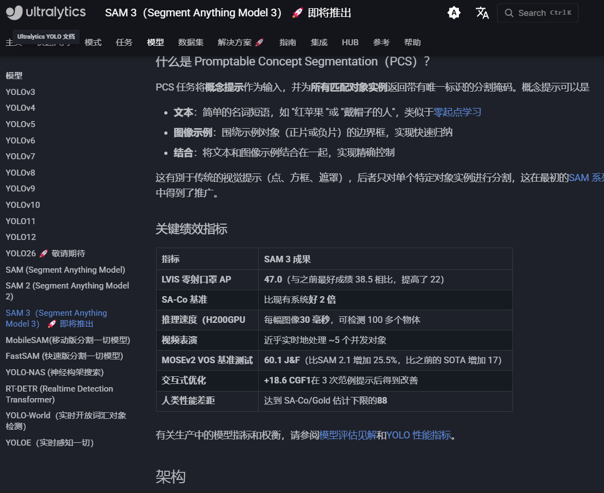Image resolution: width=604 pixels, height=493 pixels.
Task: Click the LVIS 零射口罩 AP table cell
Action: pyautogui.click(x=207, y=280)
